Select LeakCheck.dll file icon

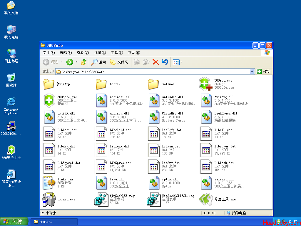pos(206,117)
